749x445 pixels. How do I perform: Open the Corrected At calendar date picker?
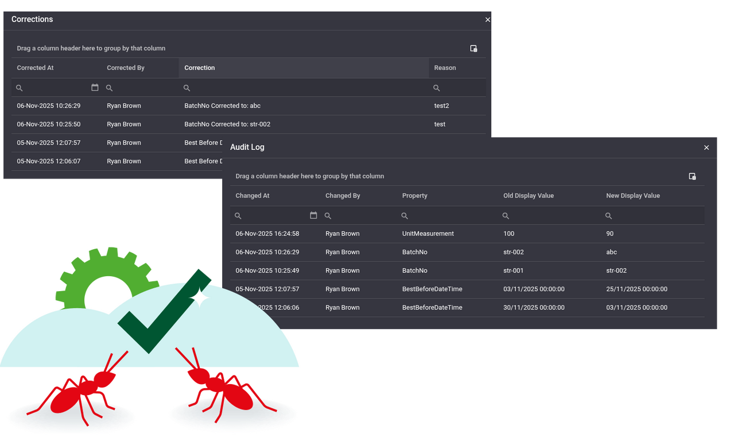[x=95, y=88]
